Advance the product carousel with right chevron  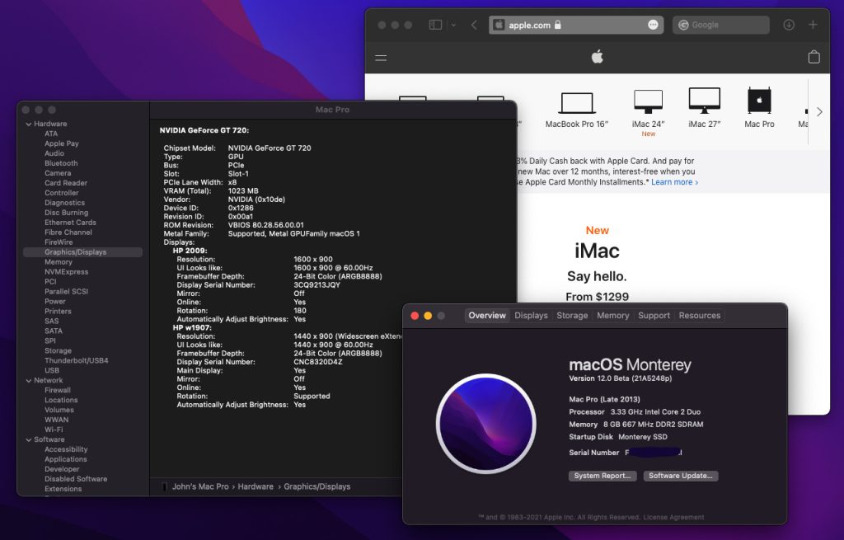[x=819, y=112]
